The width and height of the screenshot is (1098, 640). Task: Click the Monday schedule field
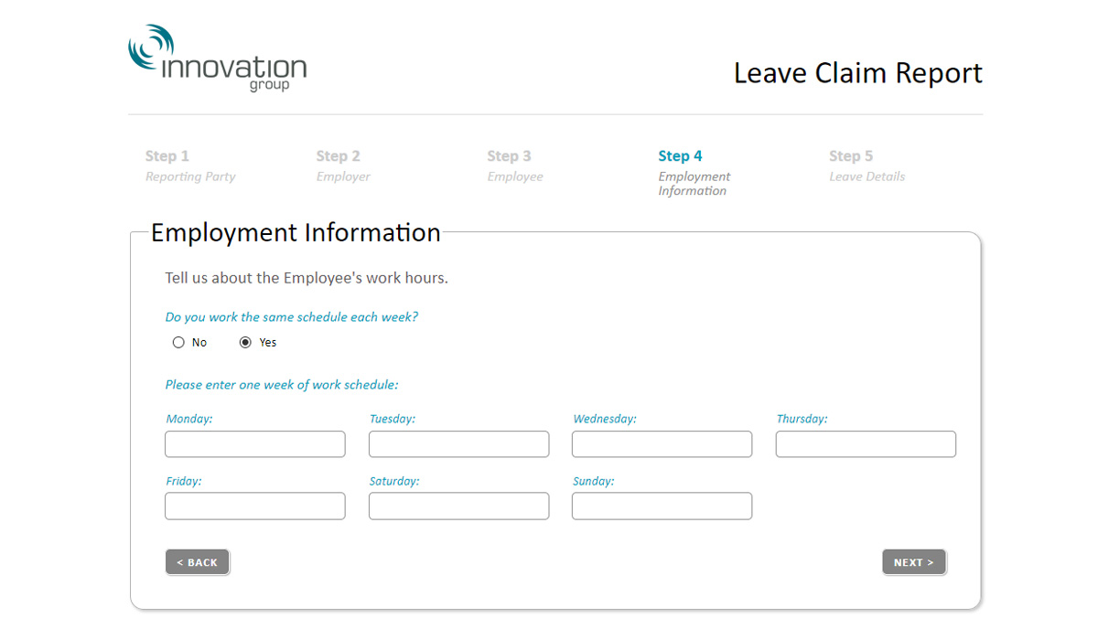click(x=255, y=444)
